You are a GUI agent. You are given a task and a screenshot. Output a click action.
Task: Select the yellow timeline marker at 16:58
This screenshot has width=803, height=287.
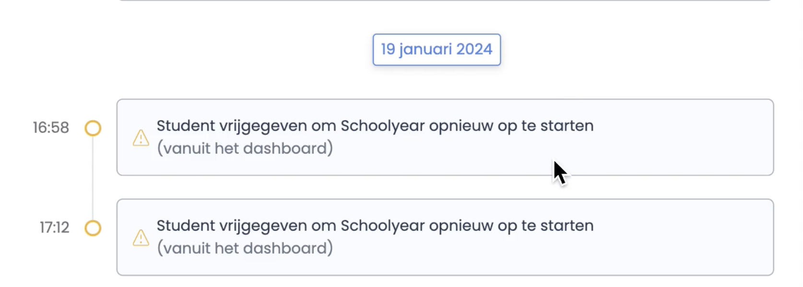[x=93, y=128]
